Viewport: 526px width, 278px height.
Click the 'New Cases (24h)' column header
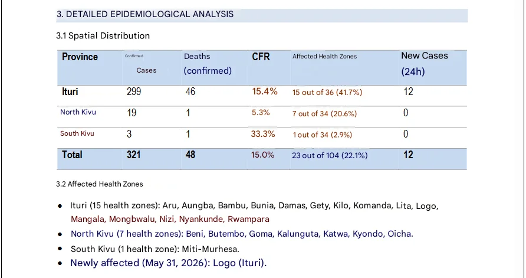425,64
